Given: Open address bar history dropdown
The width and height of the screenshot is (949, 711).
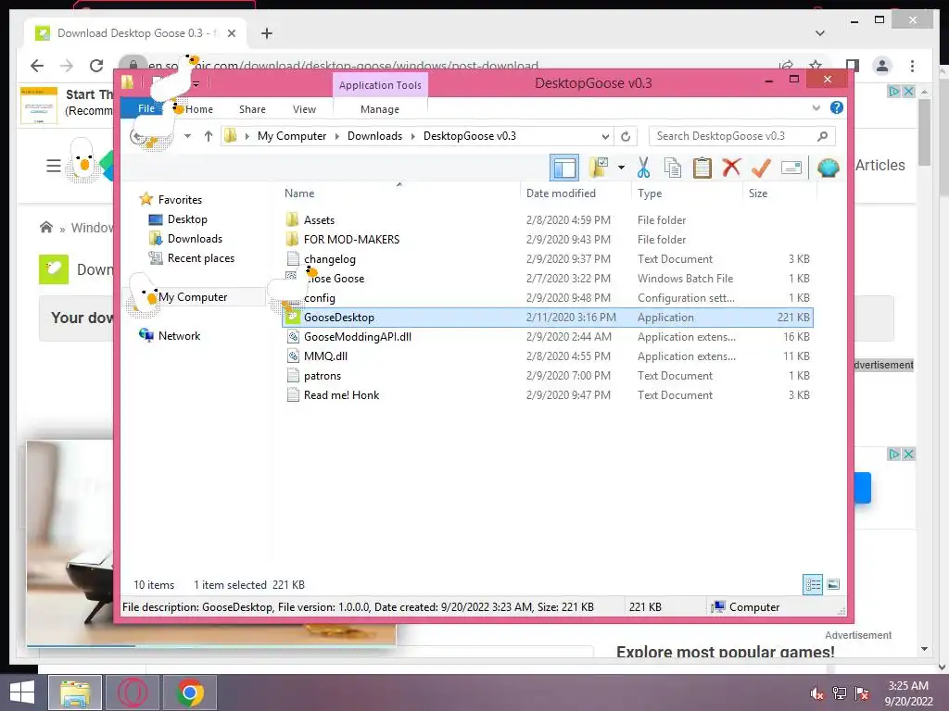Looking at the screenshot, I should click(x=604, y=137).
